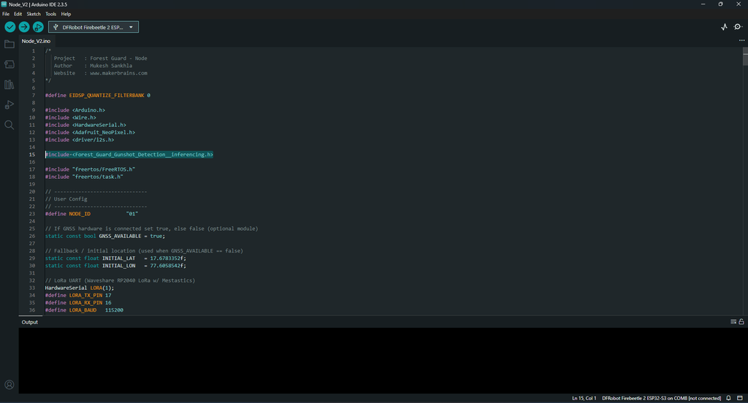Image resolution: width=748 pixels, height=403 pixels.
Task: Clear the output panel
Action: coord(733,322)
